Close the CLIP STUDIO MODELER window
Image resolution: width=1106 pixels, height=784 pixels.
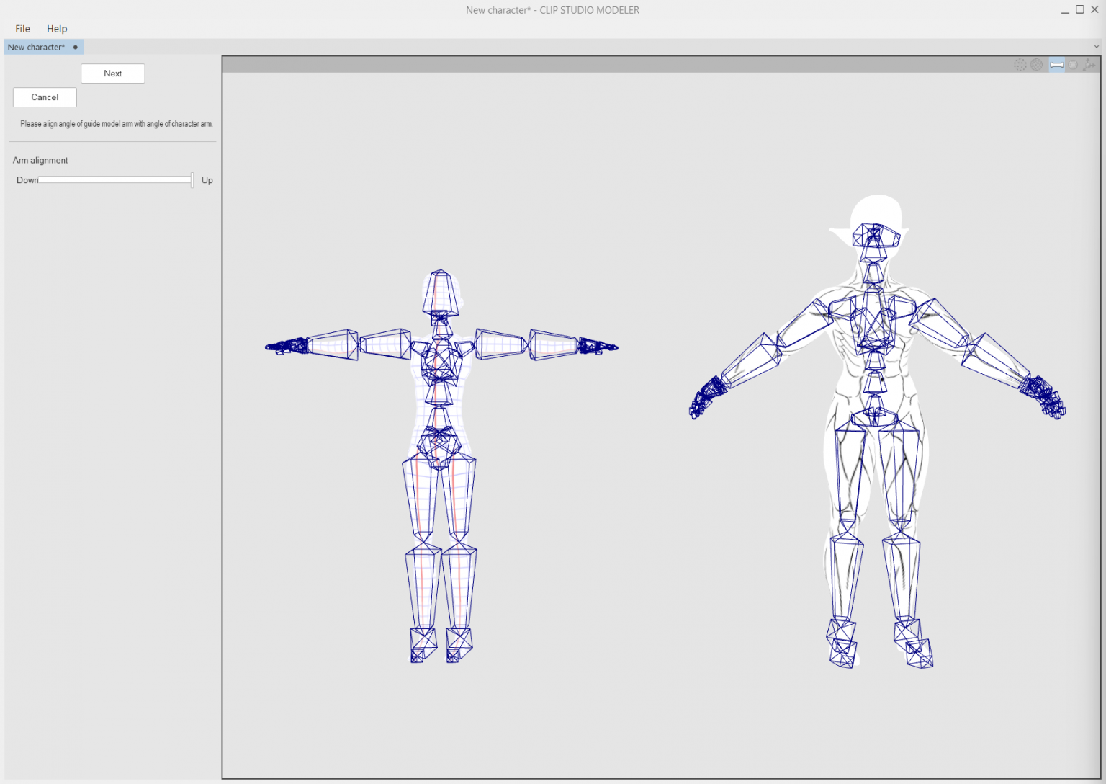(1095, 10)
